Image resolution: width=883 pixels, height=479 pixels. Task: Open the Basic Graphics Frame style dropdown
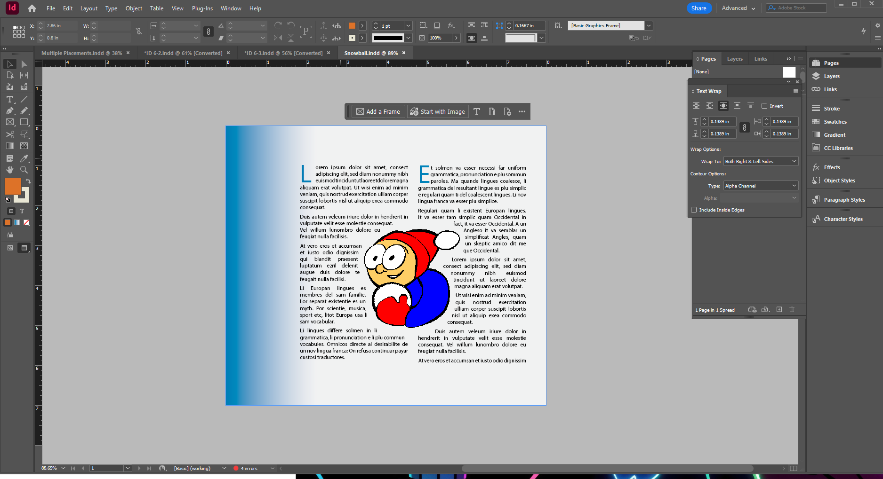(x=649, y=26)
